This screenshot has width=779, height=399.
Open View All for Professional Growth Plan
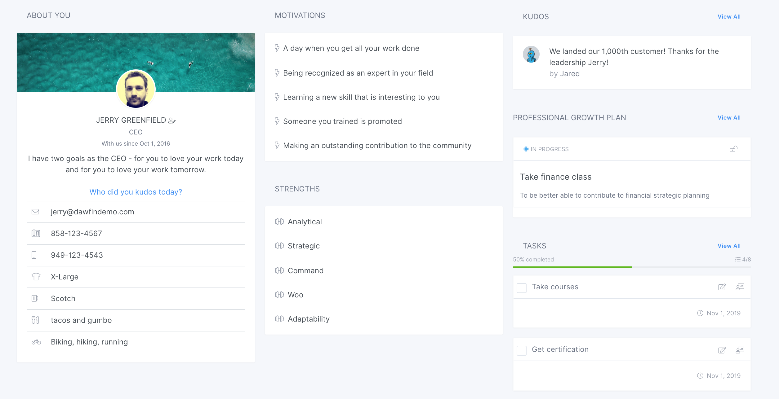click(x=729, y=118)
